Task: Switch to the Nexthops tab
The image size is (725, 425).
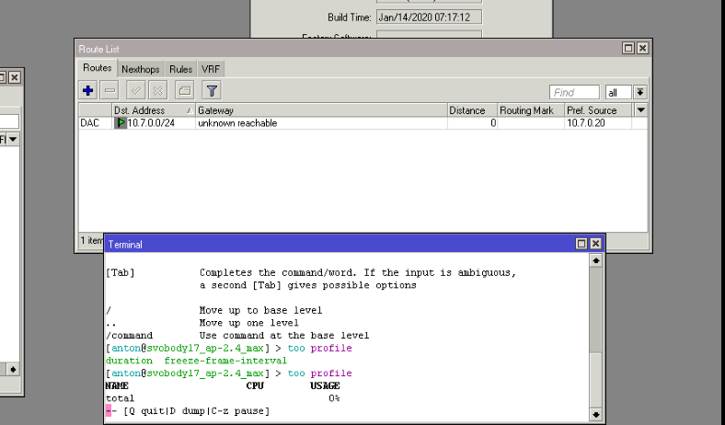Action: [x=140, y=69]
